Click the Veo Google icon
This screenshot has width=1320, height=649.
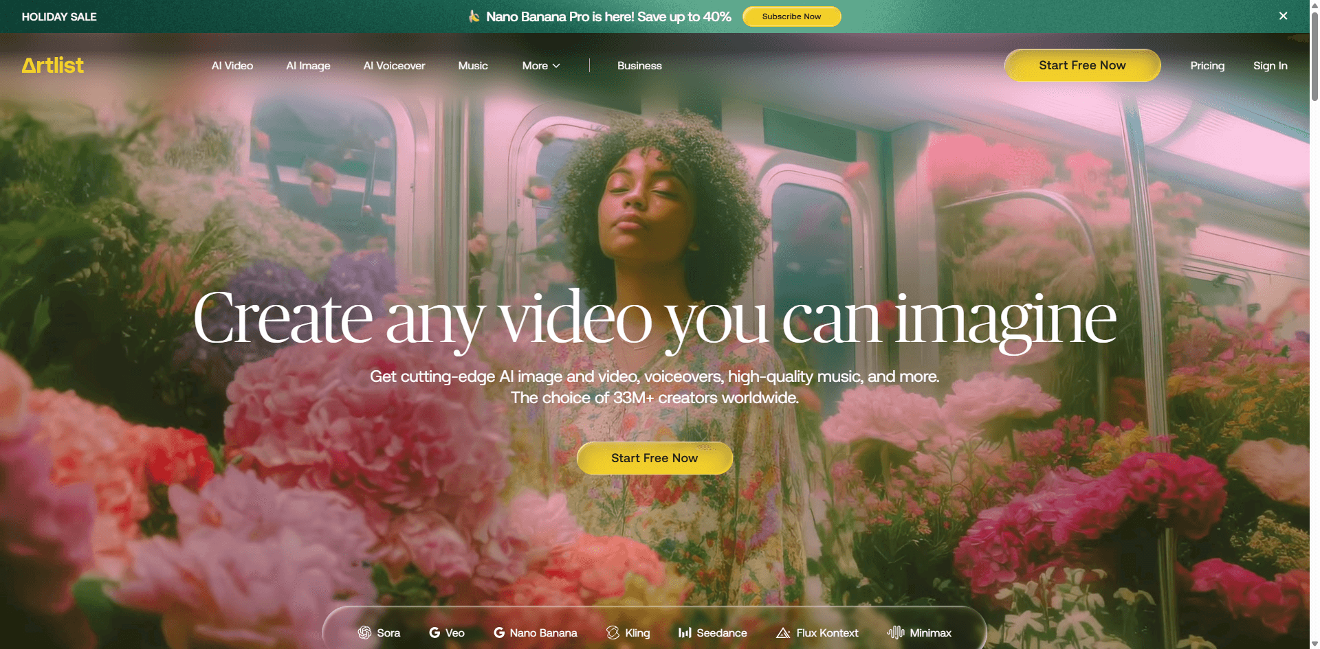434,633
